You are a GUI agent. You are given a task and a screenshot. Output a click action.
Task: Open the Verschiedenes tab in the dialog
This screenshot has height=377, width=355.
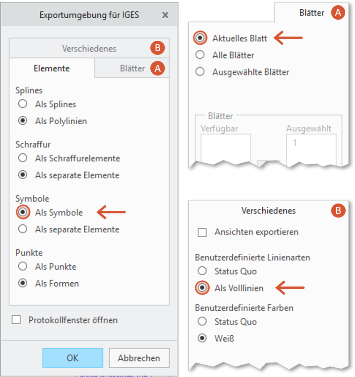pos(89,48)
